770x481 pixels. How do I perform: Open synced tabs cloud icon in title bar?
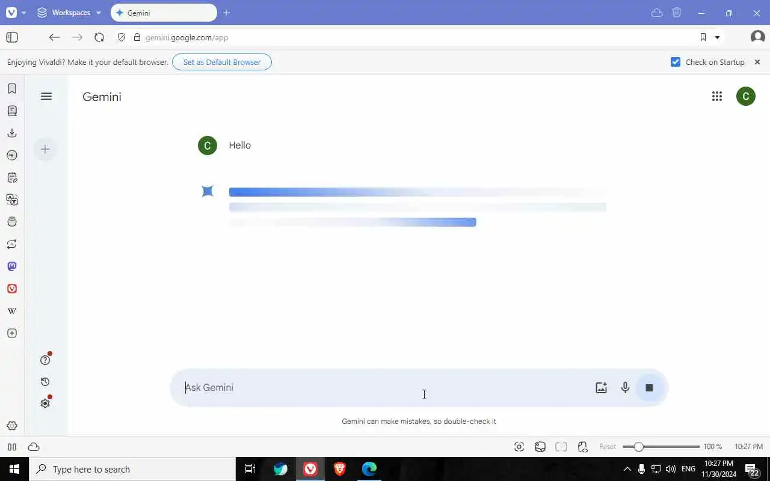[x=657, y=13]
